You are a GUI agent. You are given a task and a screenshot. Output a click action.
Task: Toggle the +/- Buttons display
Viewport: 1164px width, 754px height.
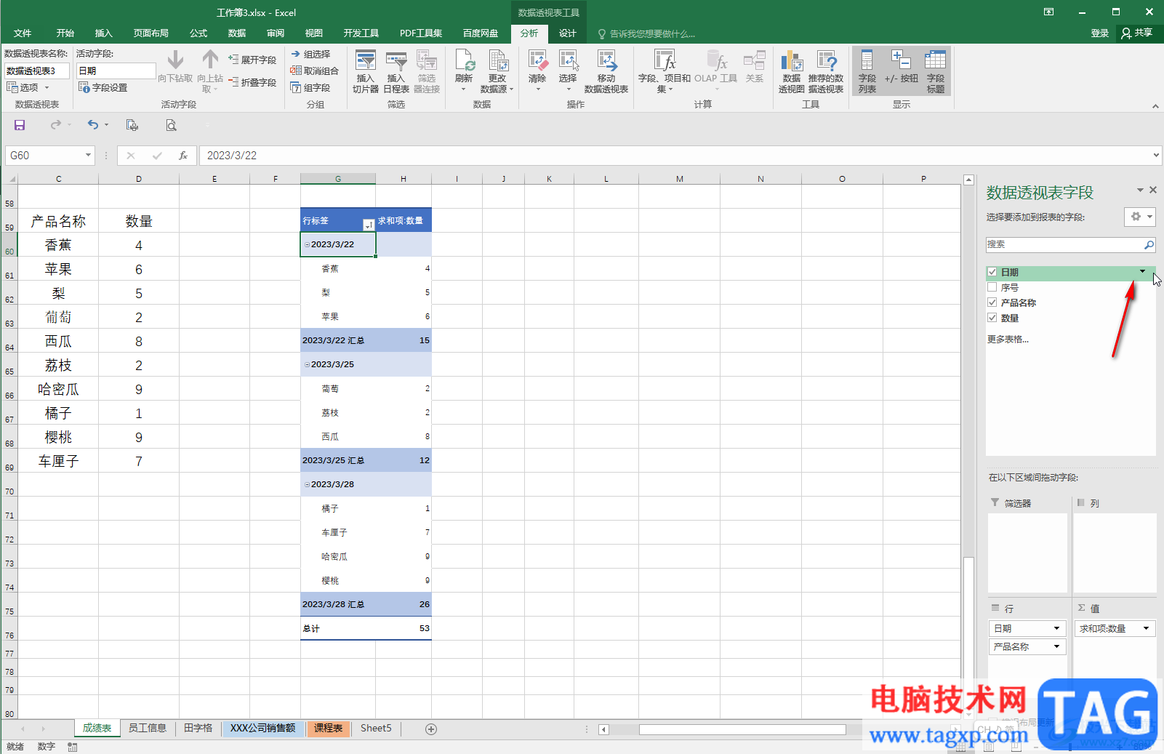901,67
